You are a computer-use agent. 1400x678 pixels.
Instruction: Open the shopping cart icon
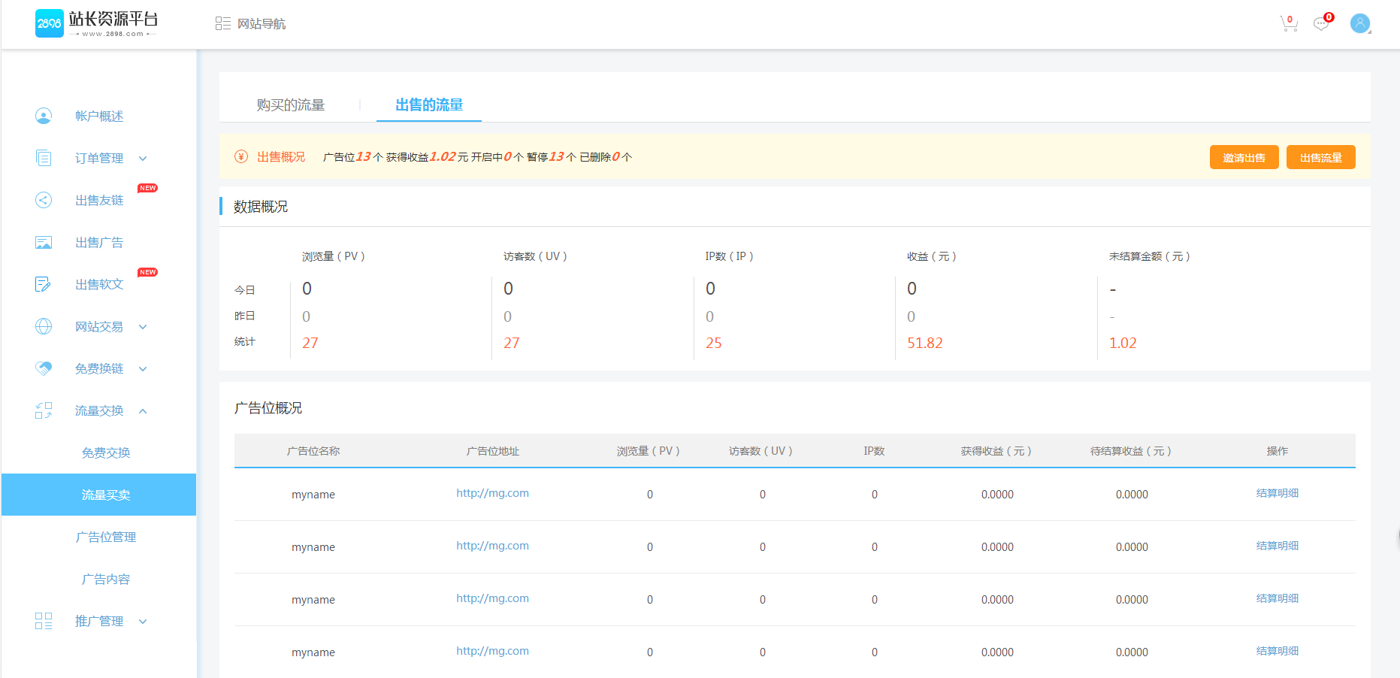[1288, 24]
